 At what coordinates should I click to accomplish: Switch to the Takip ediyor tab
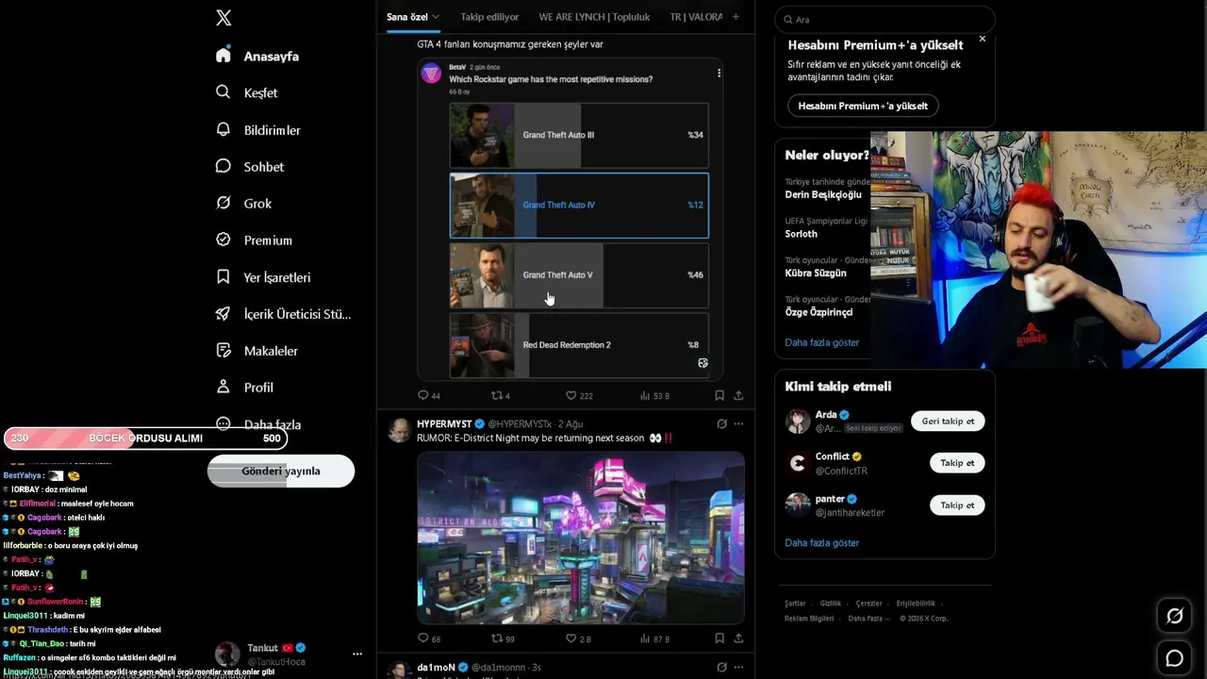click(x=489, y=17)
